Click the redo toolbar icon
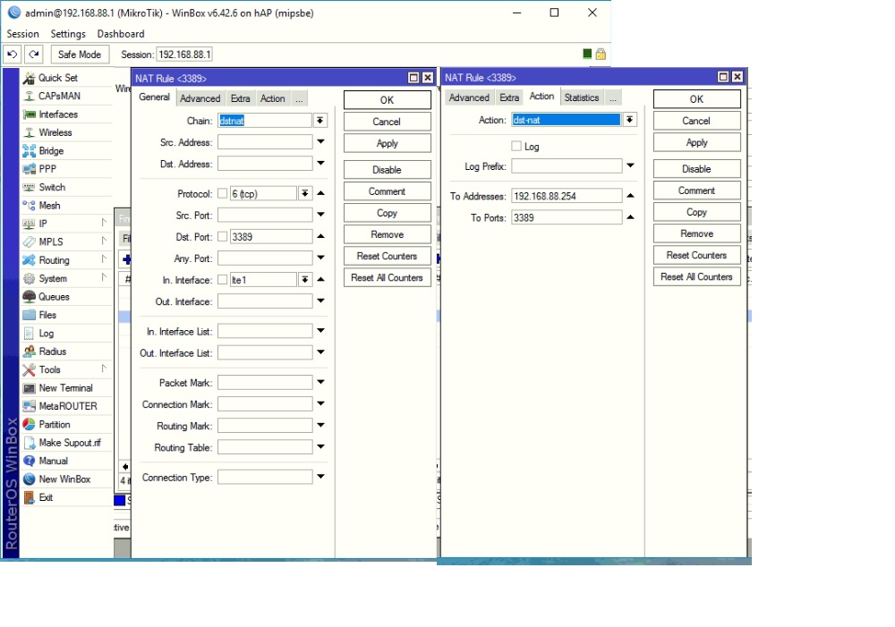The width and height of the screenshot is (895, 627). click(x=34, y=55)
